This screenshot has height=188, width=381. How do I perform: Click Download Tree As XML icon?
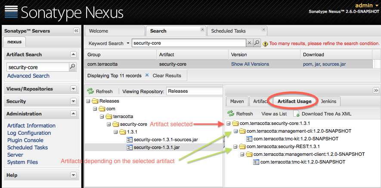[x=296, y=114]
